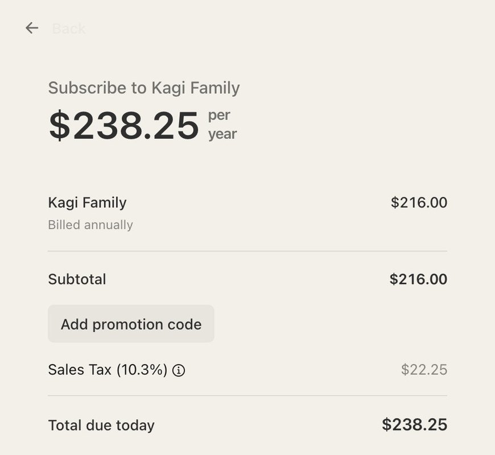Screen dimensions: 495x455
Task: Click the back arrow icon
Action: [32, 28]
